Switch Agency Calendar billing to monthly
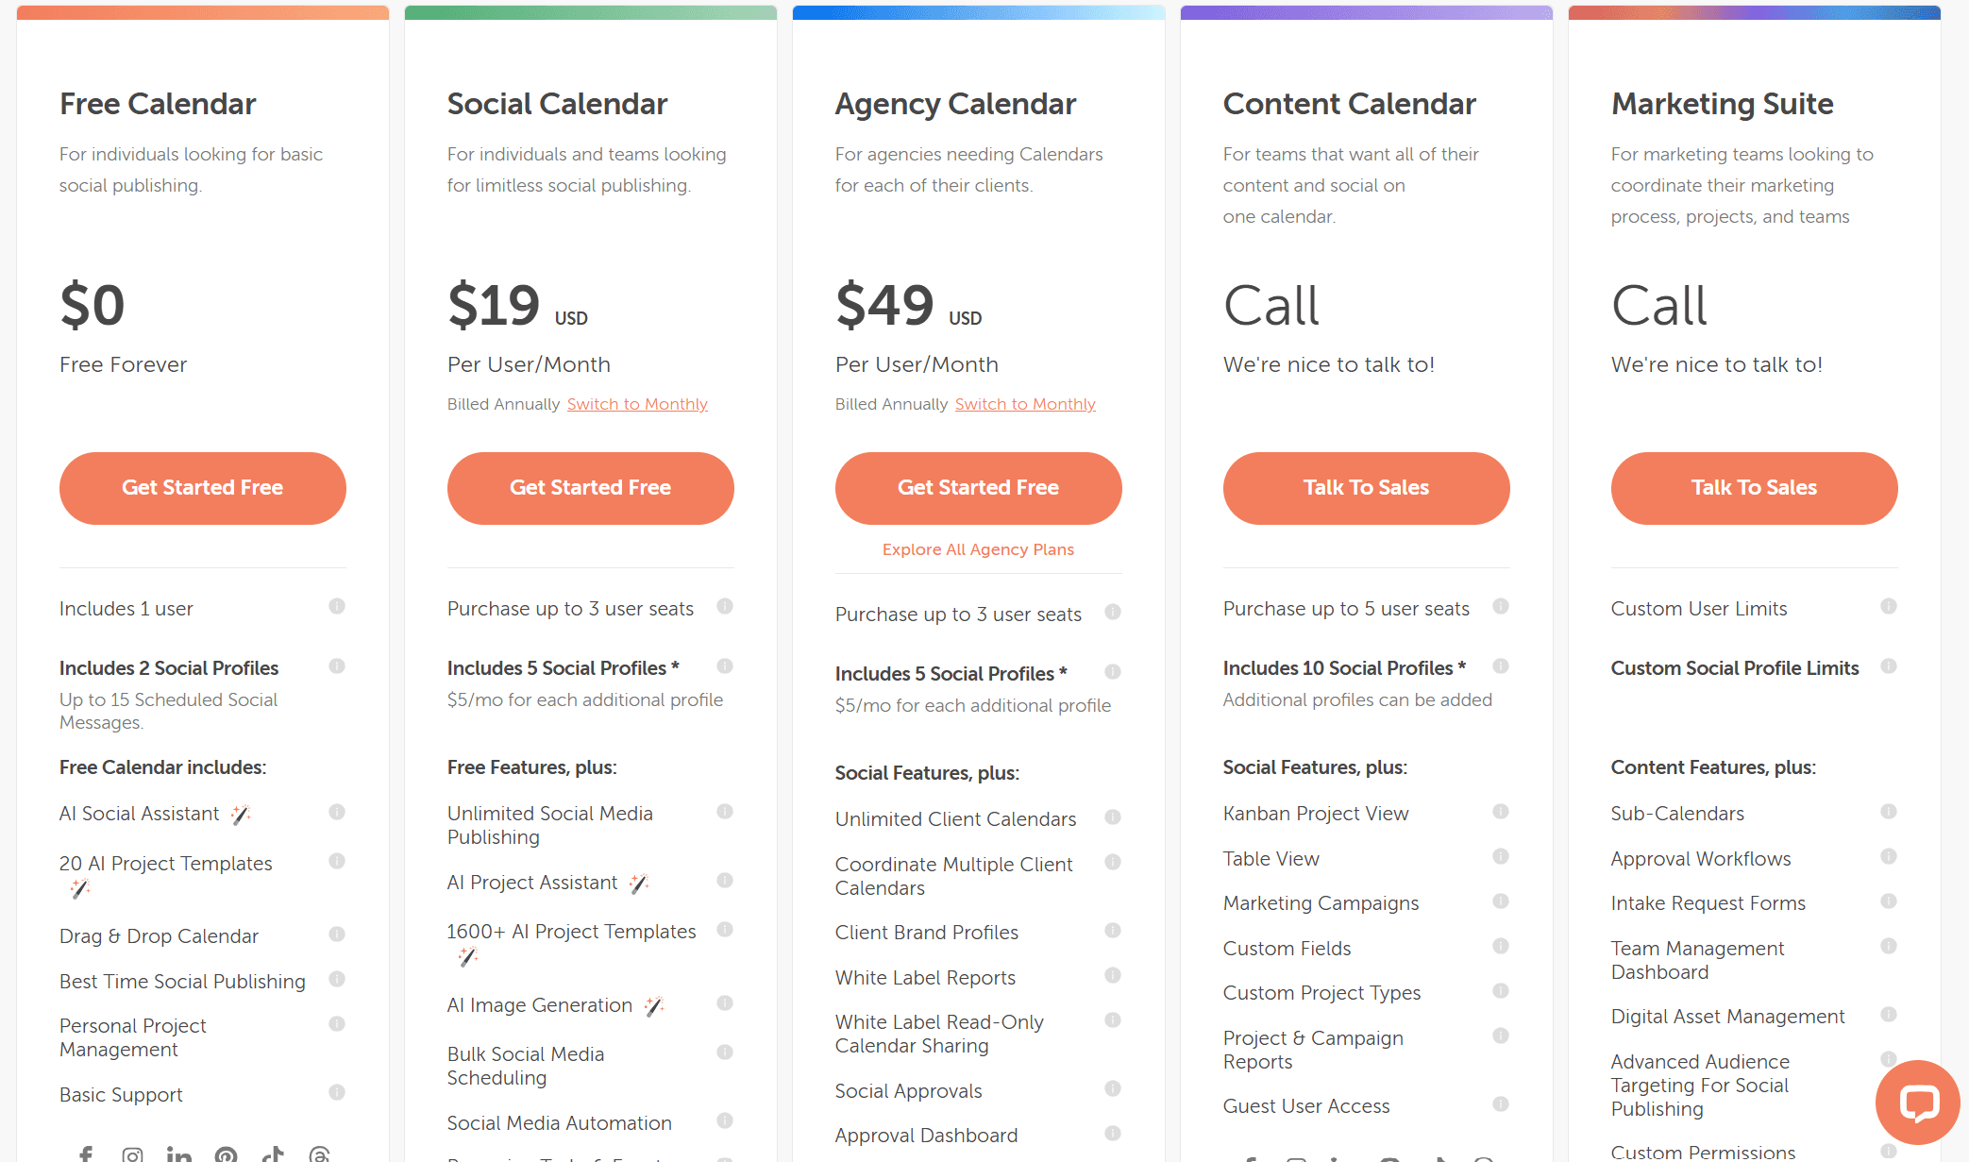 point(1025,404)
